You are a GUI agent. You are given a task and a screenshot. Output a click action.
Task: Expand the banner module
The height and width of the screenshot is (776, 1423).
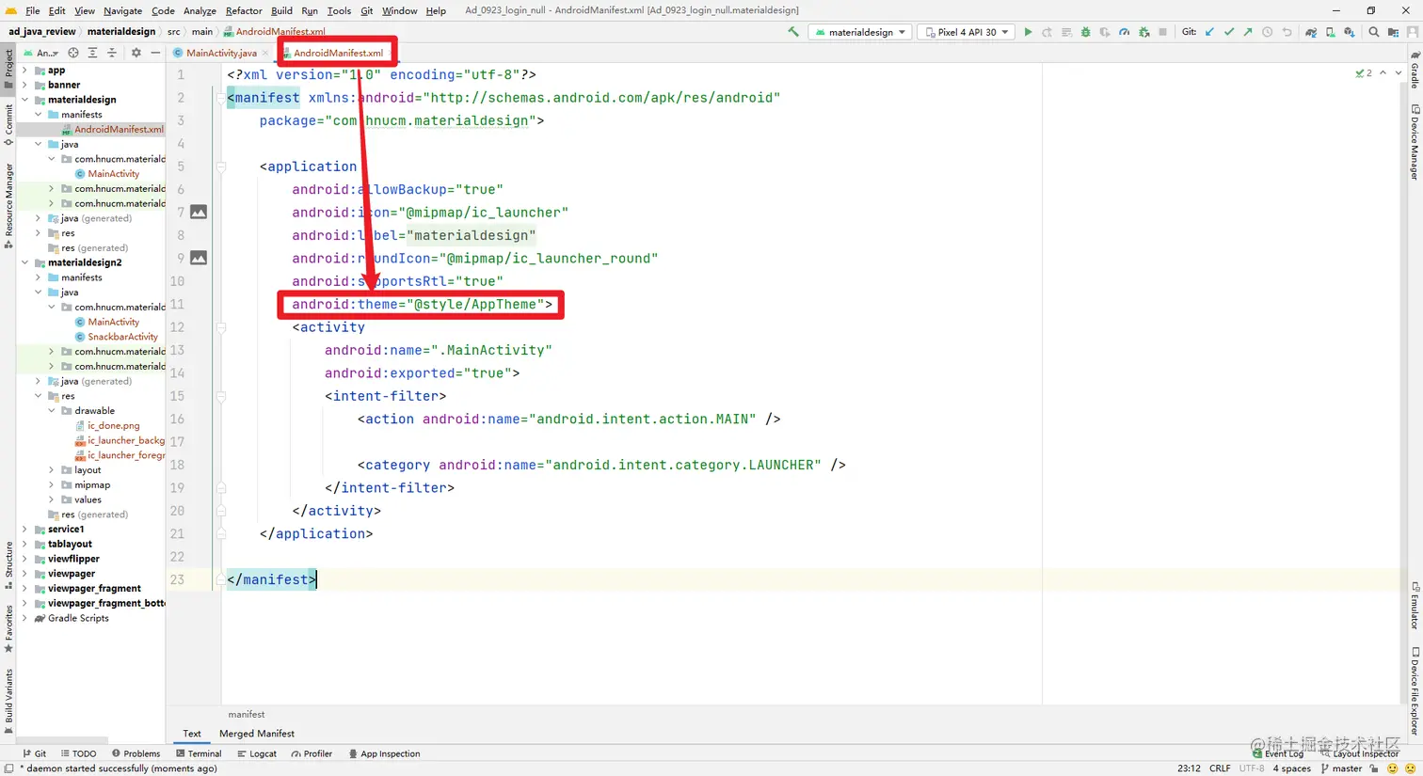tap(25, 85)
